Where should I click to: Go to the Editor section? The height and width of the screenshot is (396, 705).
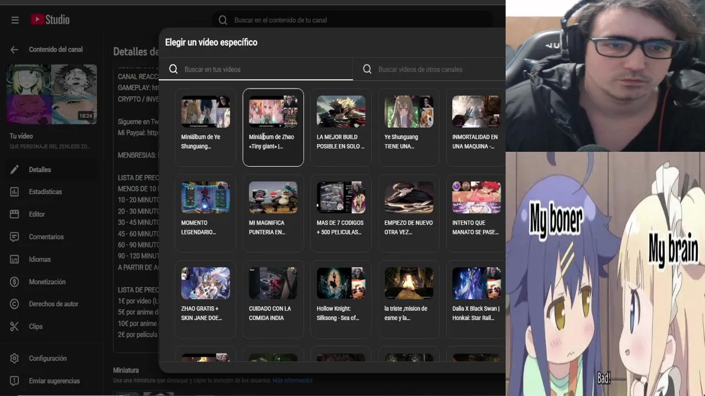[51, 215]
